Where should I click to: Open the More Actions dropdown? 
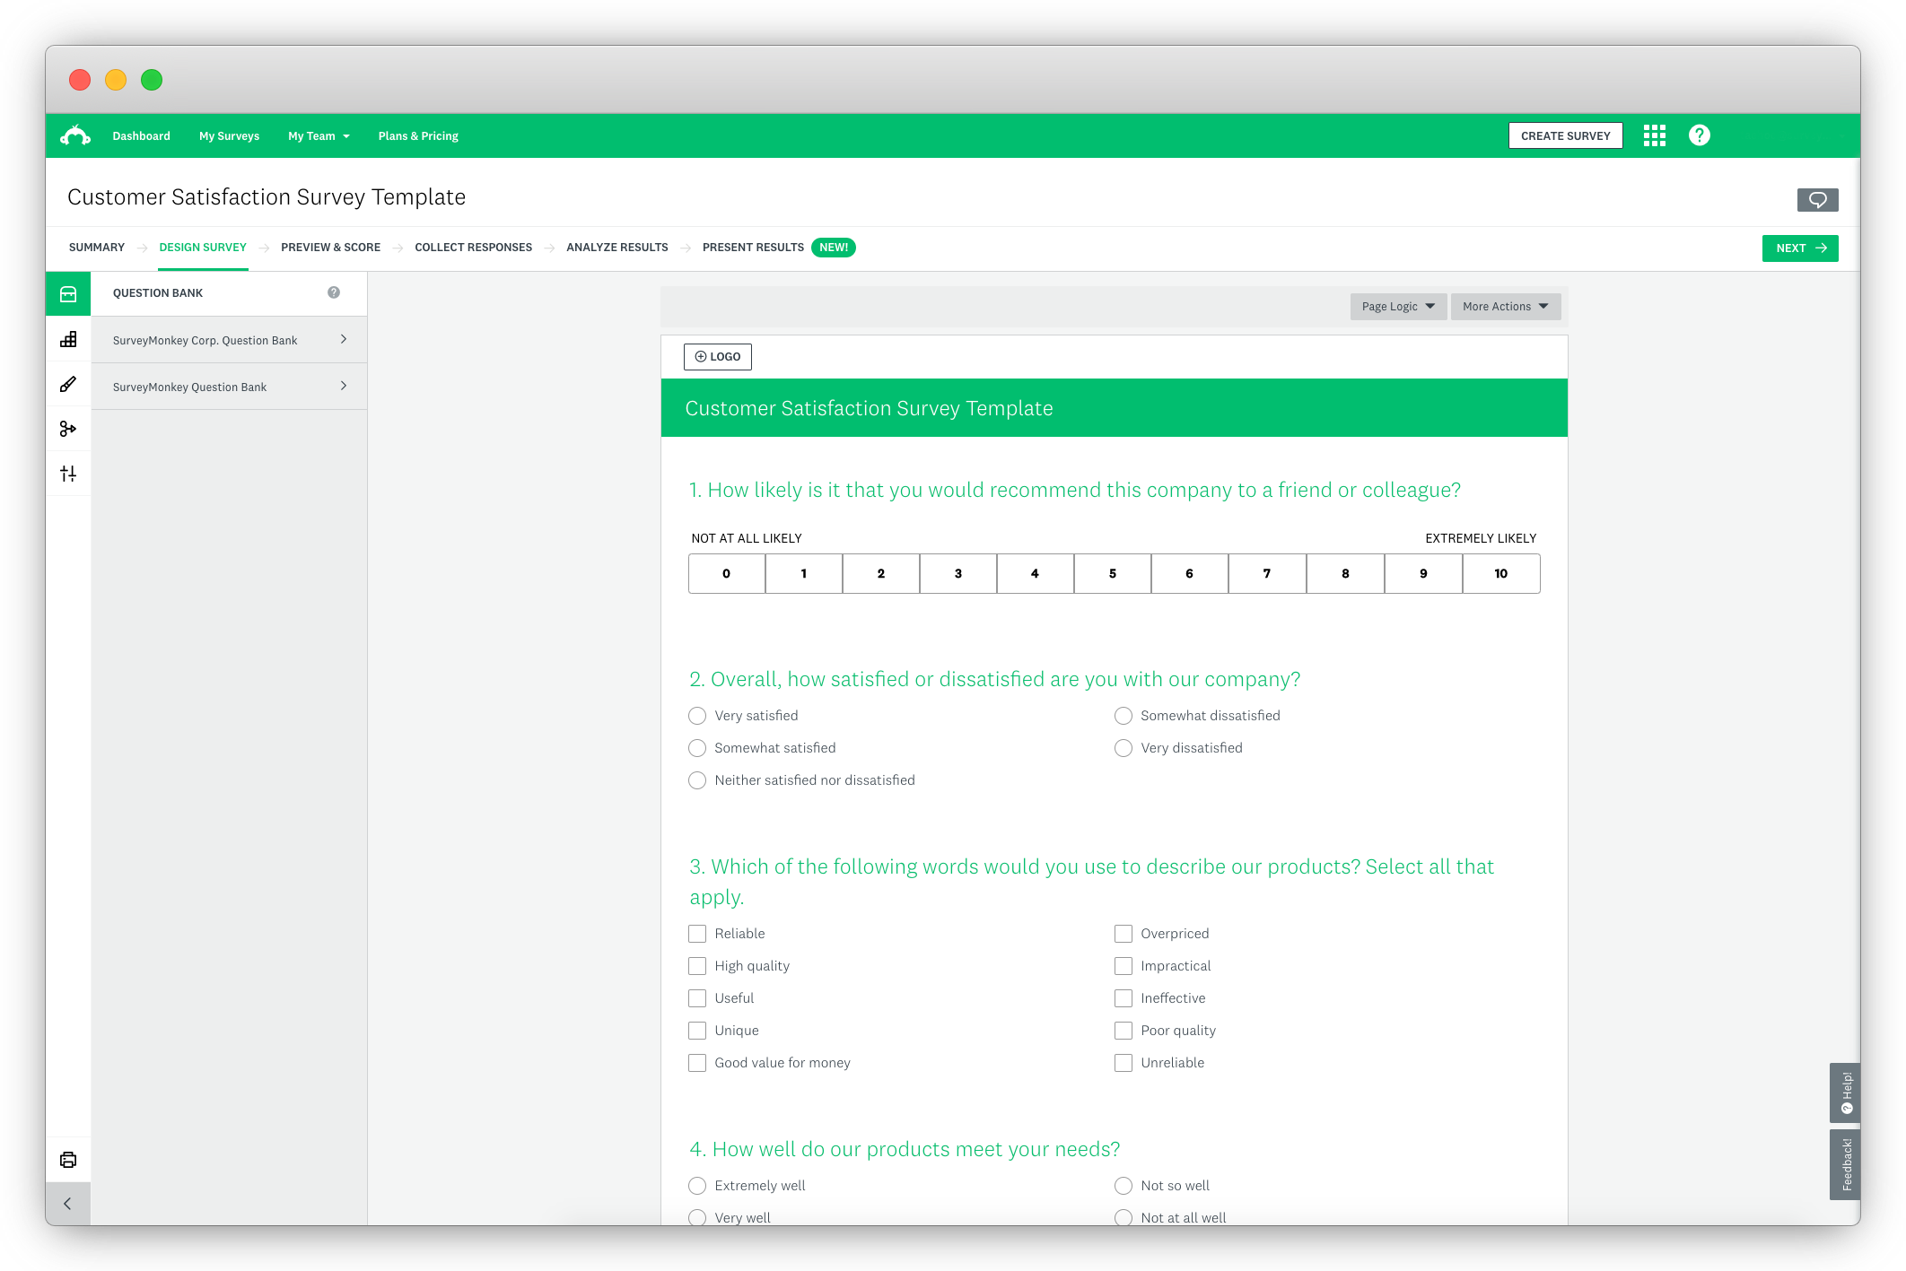pyautogui.click(x=1505, y=306)
